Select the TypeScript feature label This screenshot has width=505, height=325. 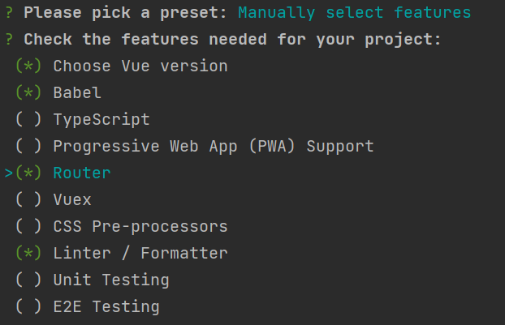[x=101, y=120]
